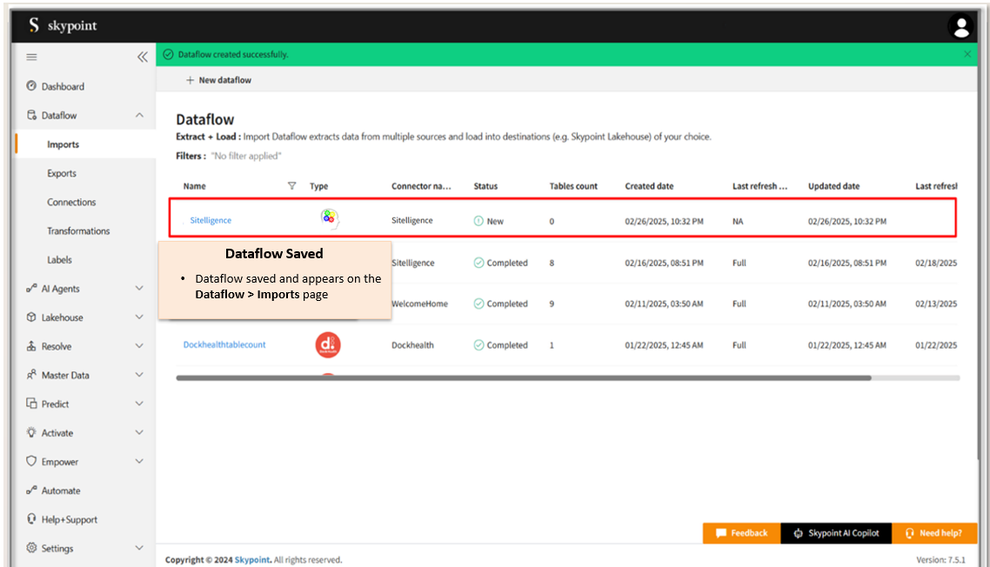Image resolution: width=990 pixels, height=567 pixels.
Task: Expand the Lakehouse sidebar section
Action: pos(139,317)
